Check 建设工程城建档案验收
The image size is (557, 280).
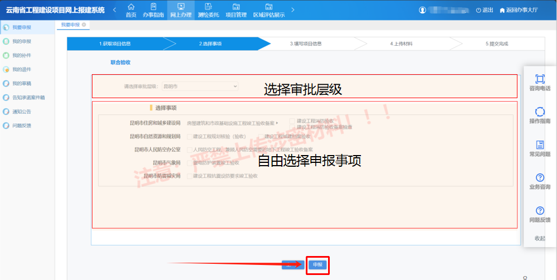tap(261, 136)
